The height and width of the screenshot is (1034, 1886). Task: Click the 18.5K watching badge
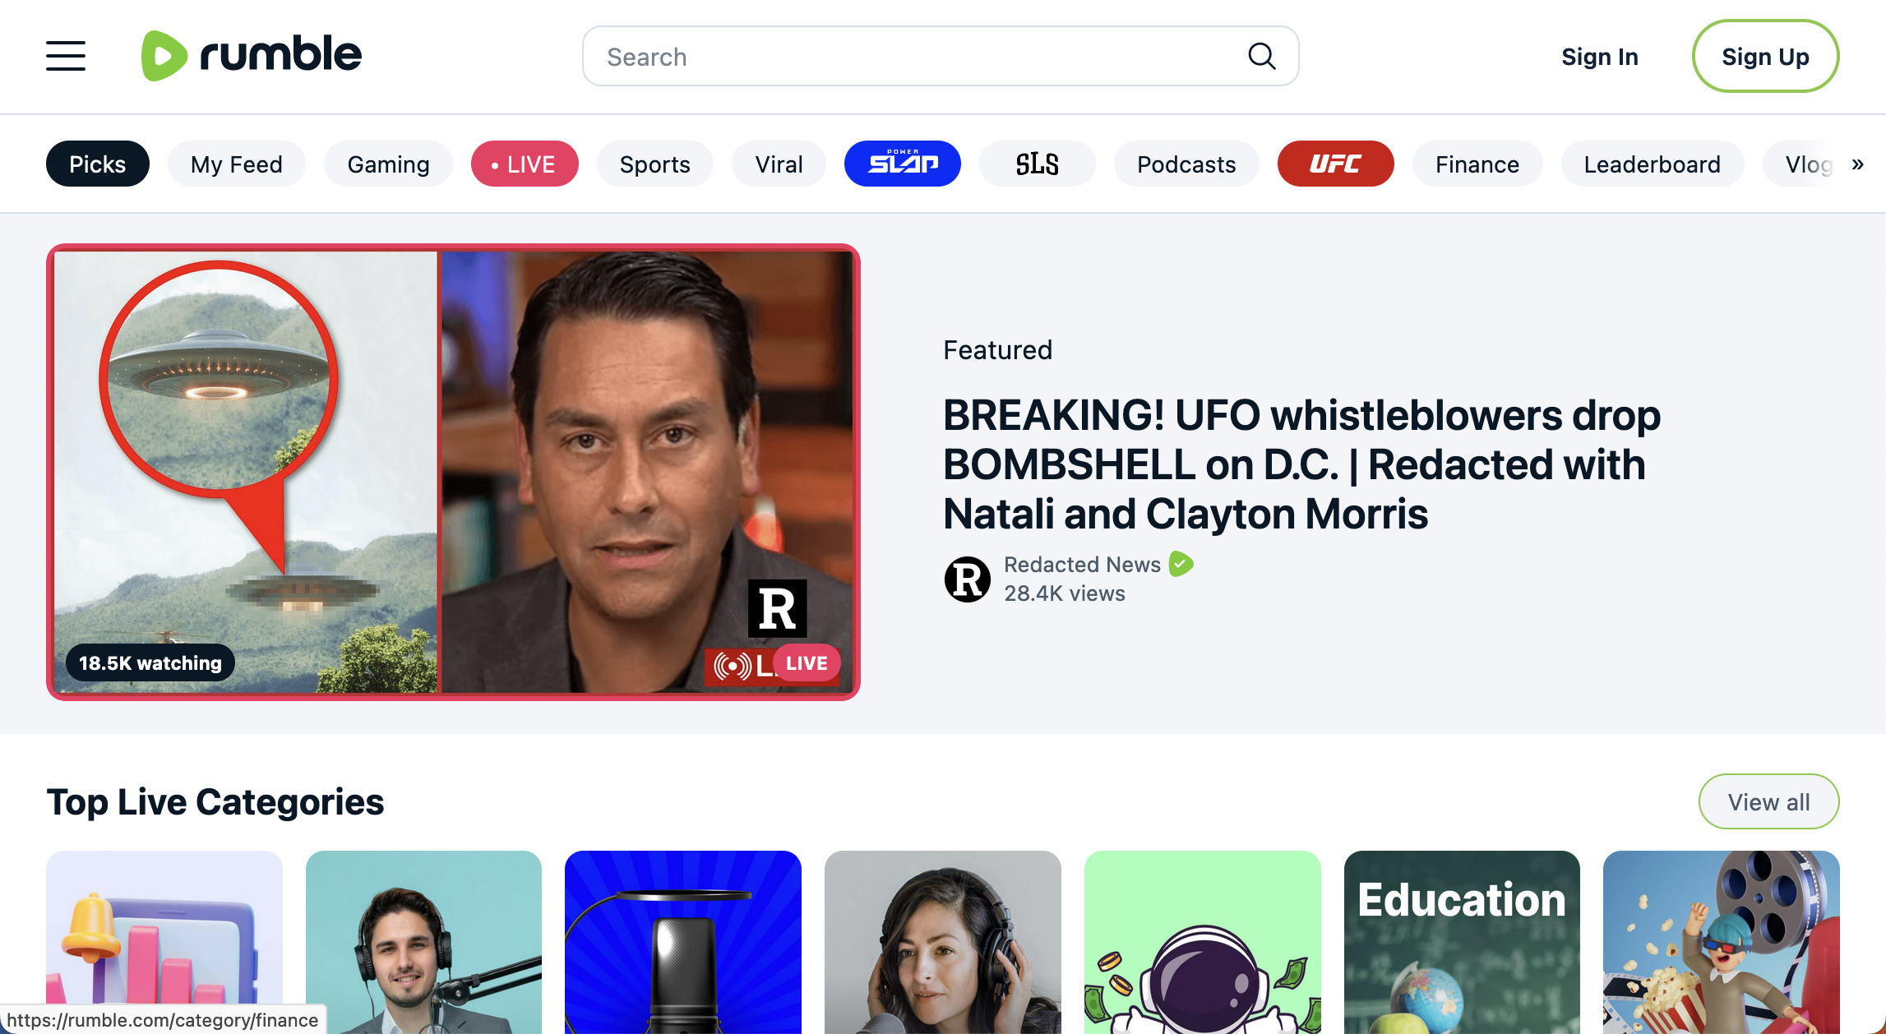[x=150, y=662]
